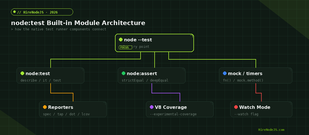The width and height of the screenshot is (309, 135).
Task: Click the node --test title text
Action: 138,40
